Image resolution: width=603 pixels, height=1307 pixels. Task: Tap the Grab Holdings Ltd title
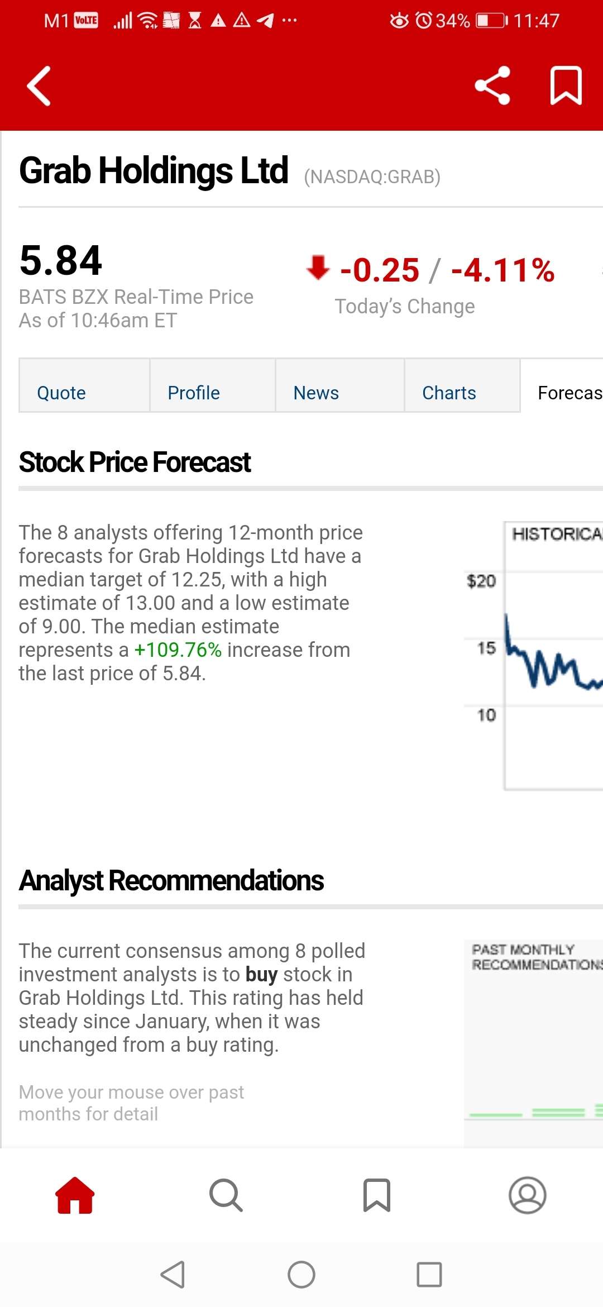pyautogui.click(x=154, y=170)
